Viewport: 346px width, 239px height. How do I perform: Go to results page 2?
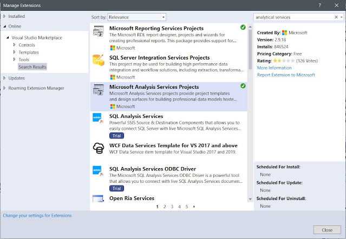(165, 207)
